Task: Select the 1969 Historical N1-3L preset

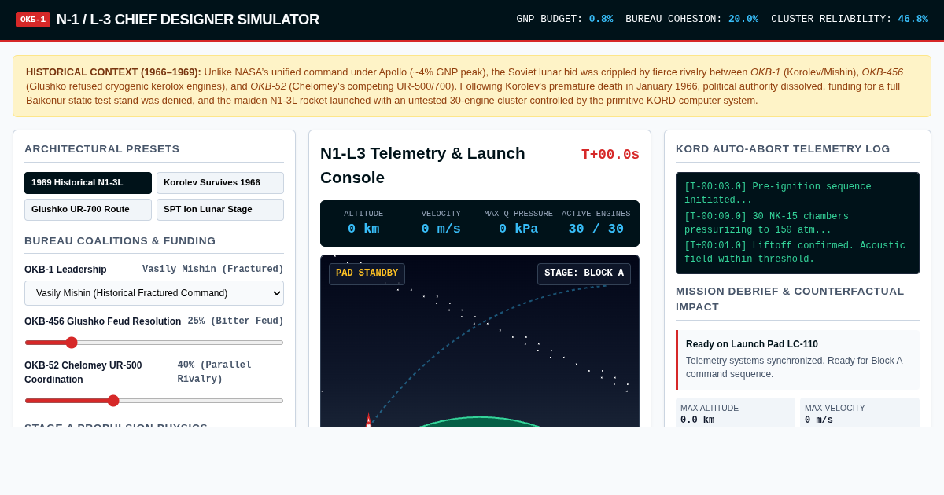Action: click(88, 183)
